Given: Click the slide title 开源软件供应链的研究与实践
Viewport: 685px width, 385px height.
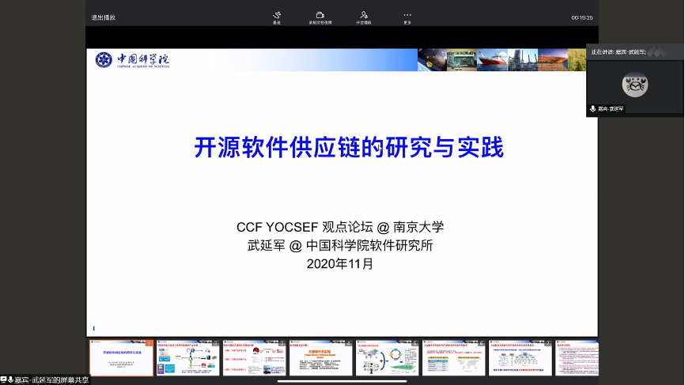Looking at the screenshot, I should pos(349,147).
